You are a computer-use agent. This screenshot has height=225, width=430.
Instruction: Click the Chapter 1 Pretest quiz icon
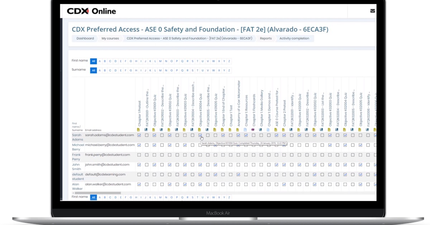(139, 130)
